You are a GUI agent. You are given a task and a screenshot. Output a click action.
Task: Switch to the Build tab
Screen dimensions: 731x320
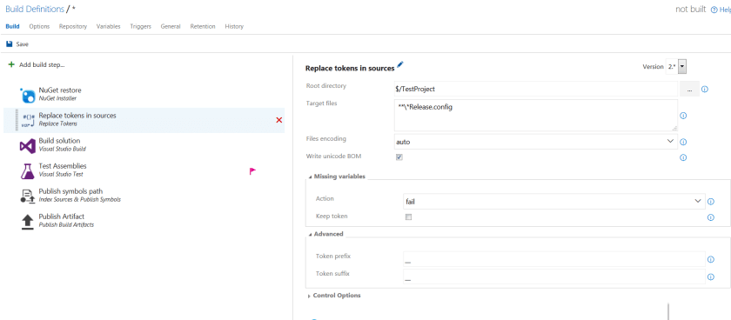(12, 27)
